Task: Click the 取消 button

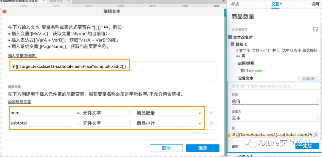Action: pos(166,148)
